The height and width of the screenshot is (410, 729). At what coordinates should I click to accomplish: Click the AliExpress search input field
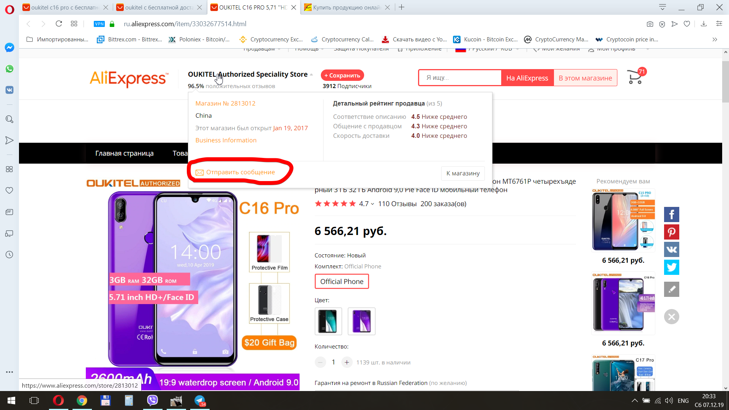tap(460, 77)
